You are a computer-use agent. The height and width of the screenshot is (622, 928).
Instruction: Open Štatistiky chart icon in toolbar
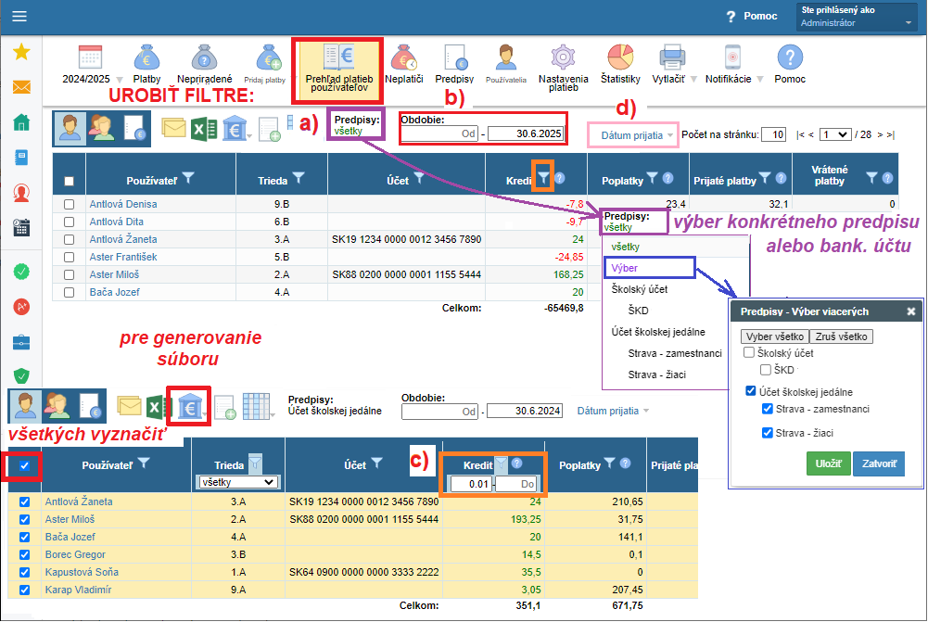620,58
